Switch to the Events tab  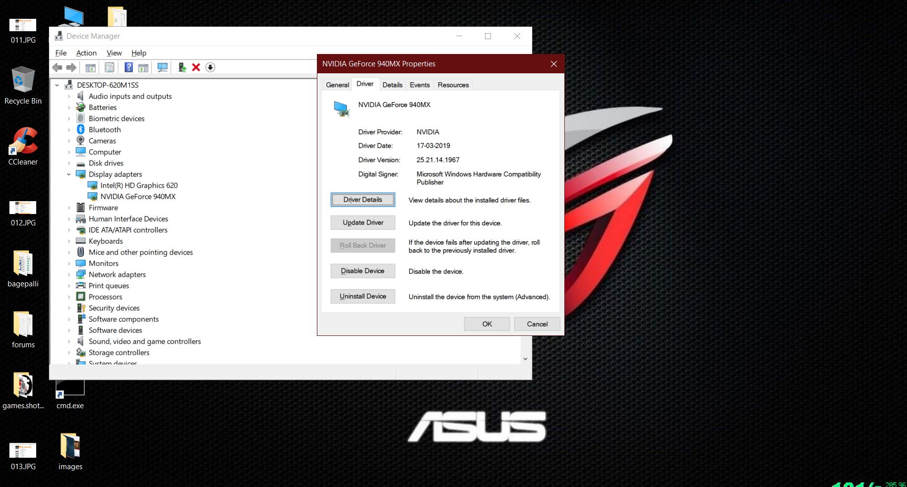point(420,85)
